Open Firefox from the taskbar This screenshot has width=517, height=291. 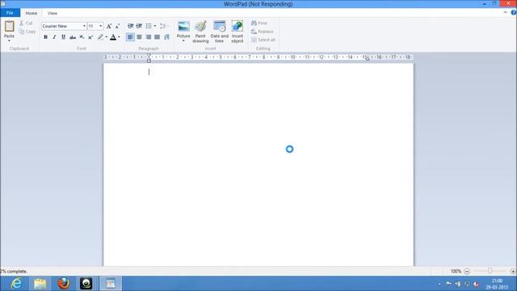tap(64, 284)
